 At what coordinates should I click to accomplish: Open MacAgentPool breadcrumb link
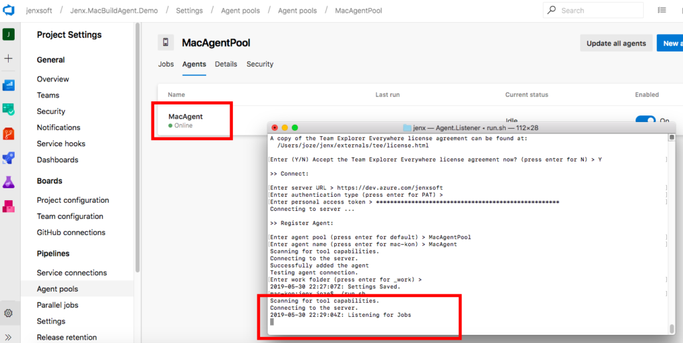[x=358, y=11]
